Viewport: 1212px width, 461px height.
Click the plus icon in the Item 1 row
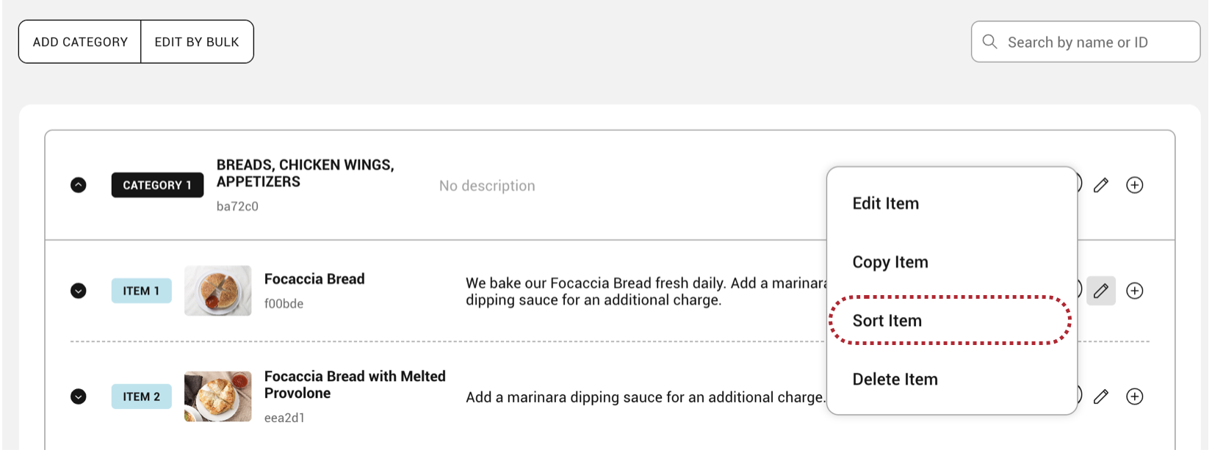tap(1134, 291)
